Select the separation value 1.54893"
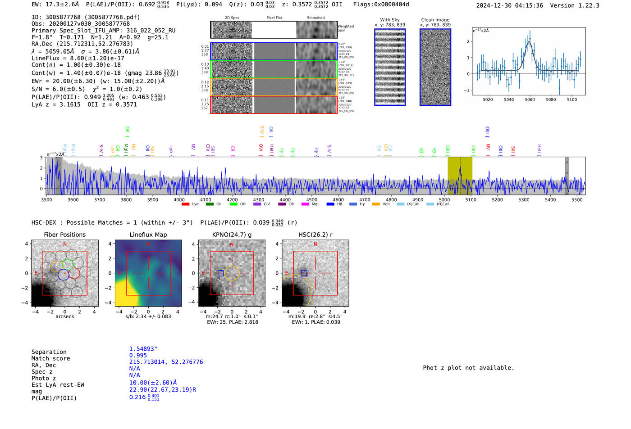 click(143, 349)
